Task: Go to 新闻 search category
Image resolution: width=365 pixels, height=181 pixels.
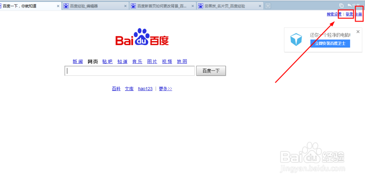Action: [x=78, y=61]
